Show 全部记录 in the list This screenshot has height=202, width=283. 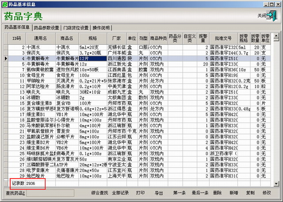[x=120, y=193]
